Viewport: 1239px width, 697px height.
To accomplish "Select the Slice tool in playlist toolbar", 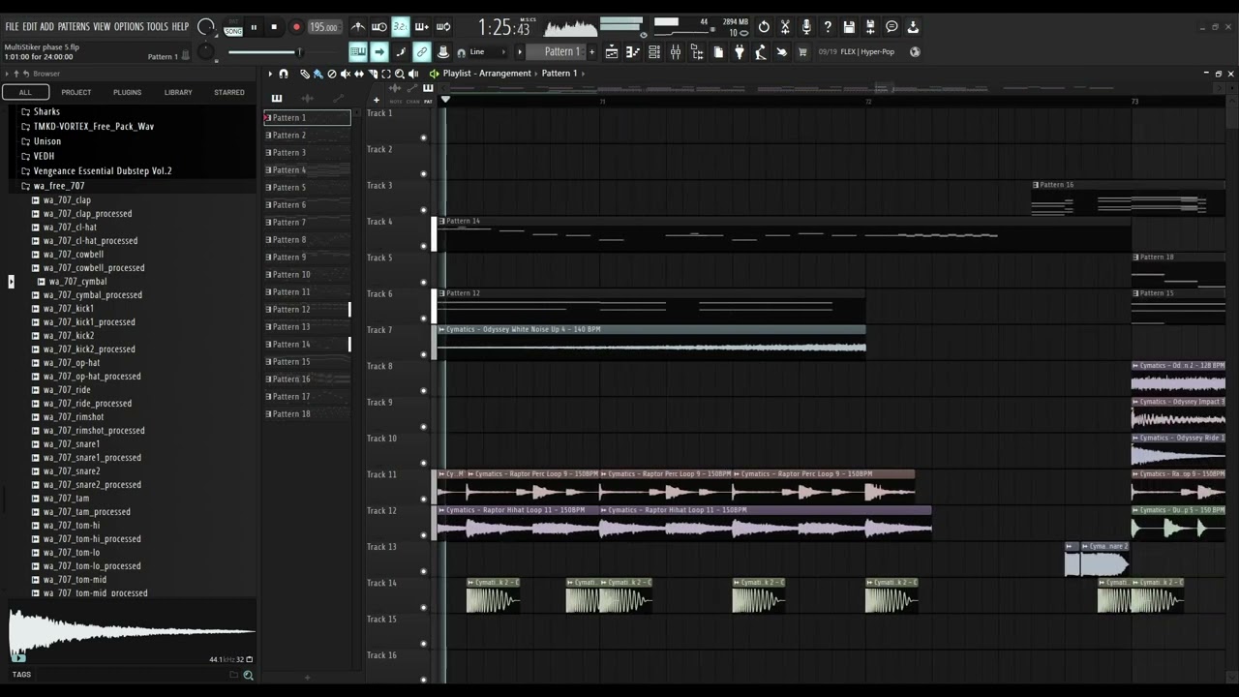I will pyautogui.click(x=373, y=74).
